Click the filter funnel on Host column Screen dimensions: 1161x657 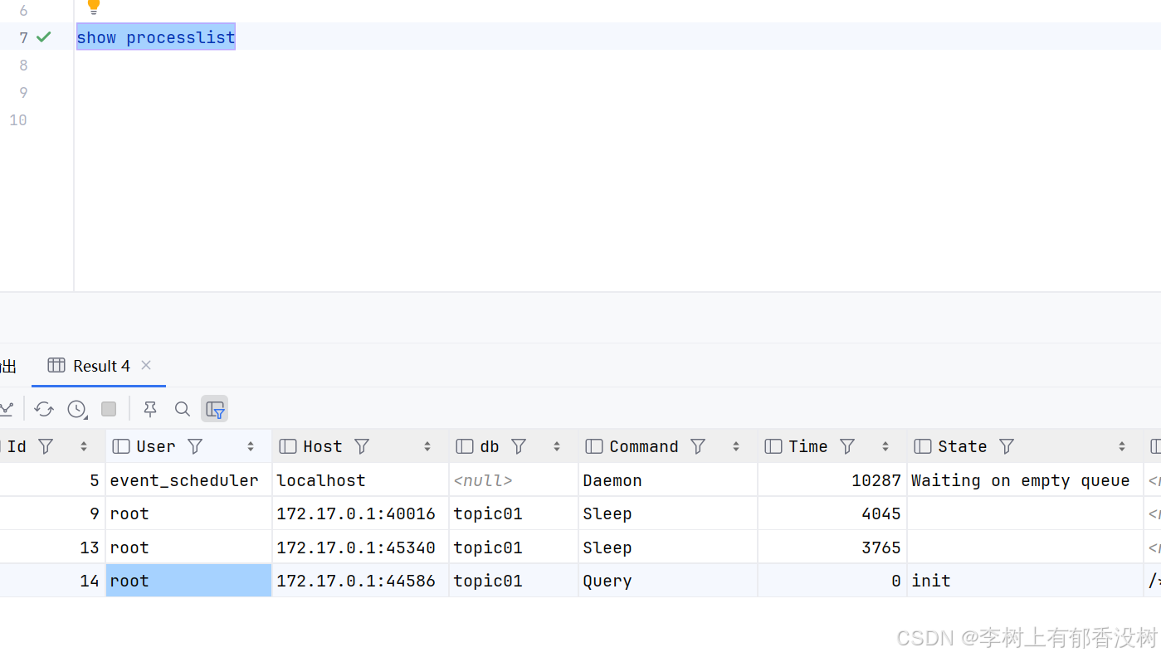coord(362,446)
